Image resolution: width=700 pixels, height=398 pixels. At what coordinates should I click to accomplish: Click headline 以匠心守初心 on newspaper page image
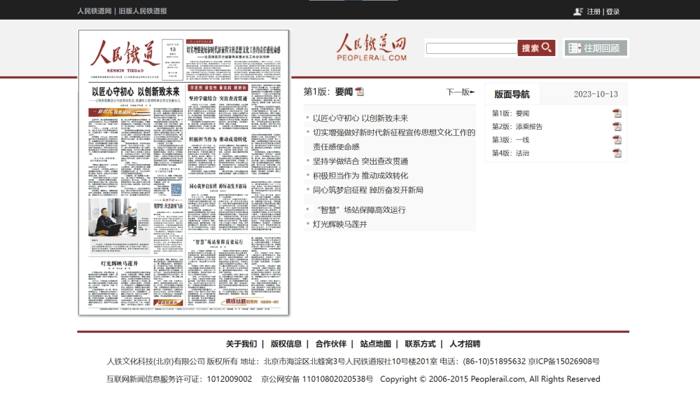135,92
